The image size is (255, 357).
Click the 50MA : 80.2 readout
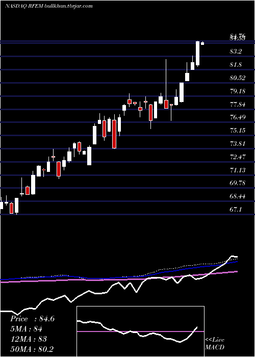click(x=32, y=349)
